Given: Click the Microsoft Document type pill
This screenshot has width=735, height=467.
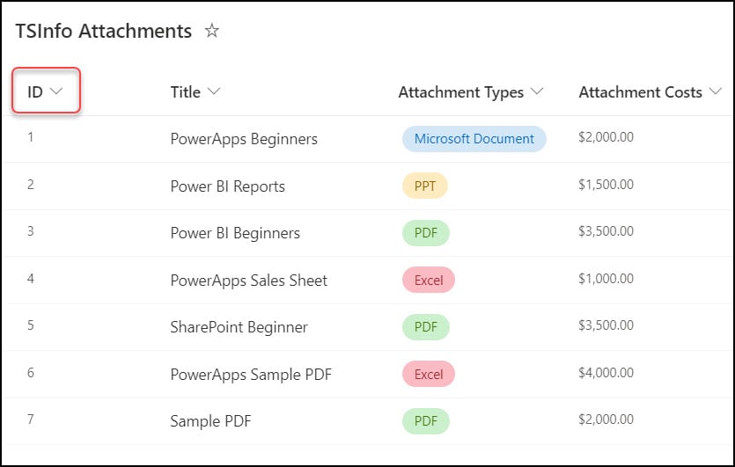Looking at the screenshot, I should pyautogui.click(x=474, y=139).
